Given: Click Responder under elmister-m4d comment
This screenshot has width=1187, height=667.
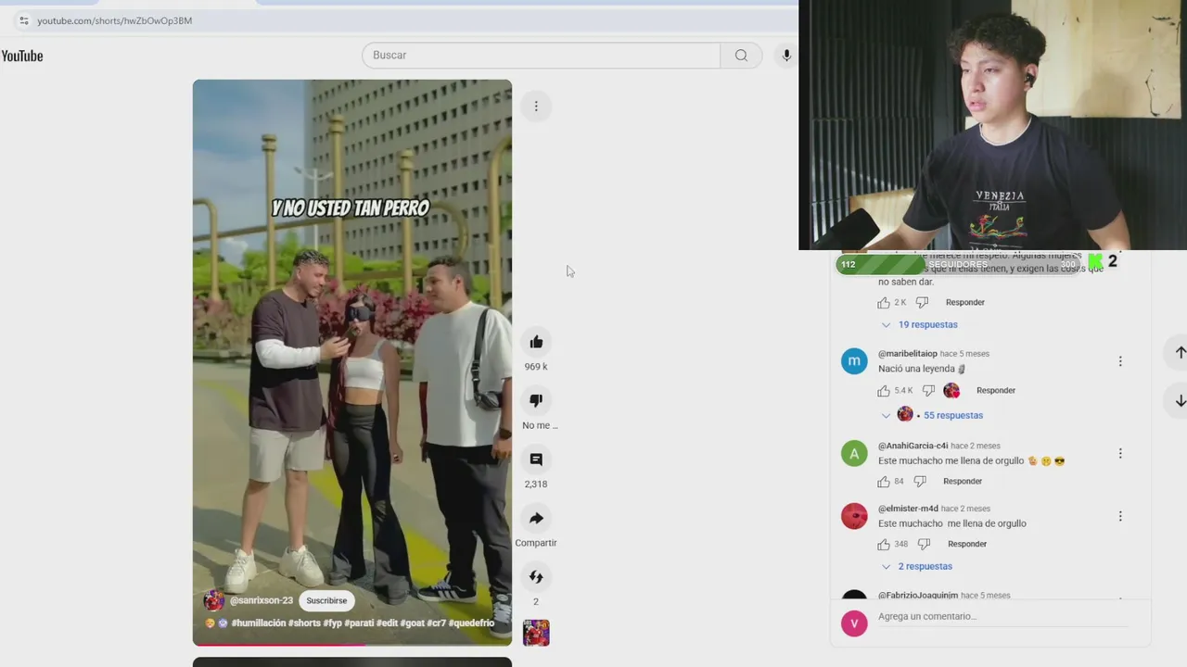Looking at the screenshot, I should point(967,545).
